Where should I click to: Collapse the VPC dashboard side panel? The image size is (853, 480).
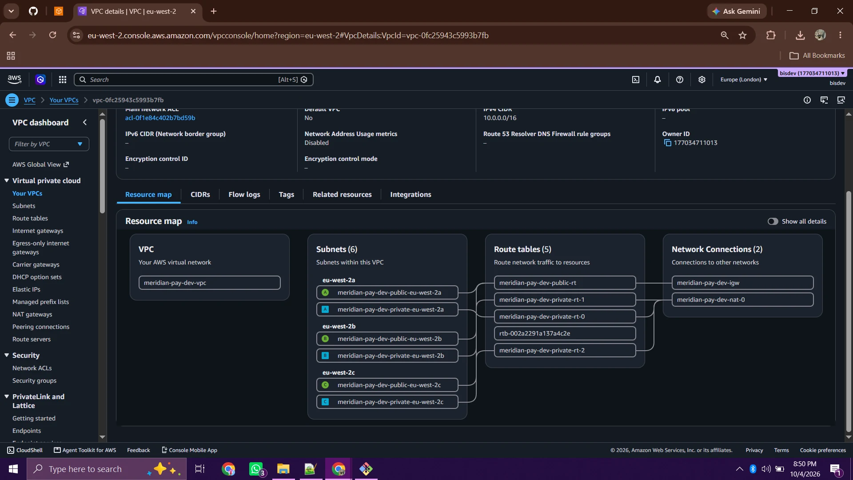click(85, 122)
